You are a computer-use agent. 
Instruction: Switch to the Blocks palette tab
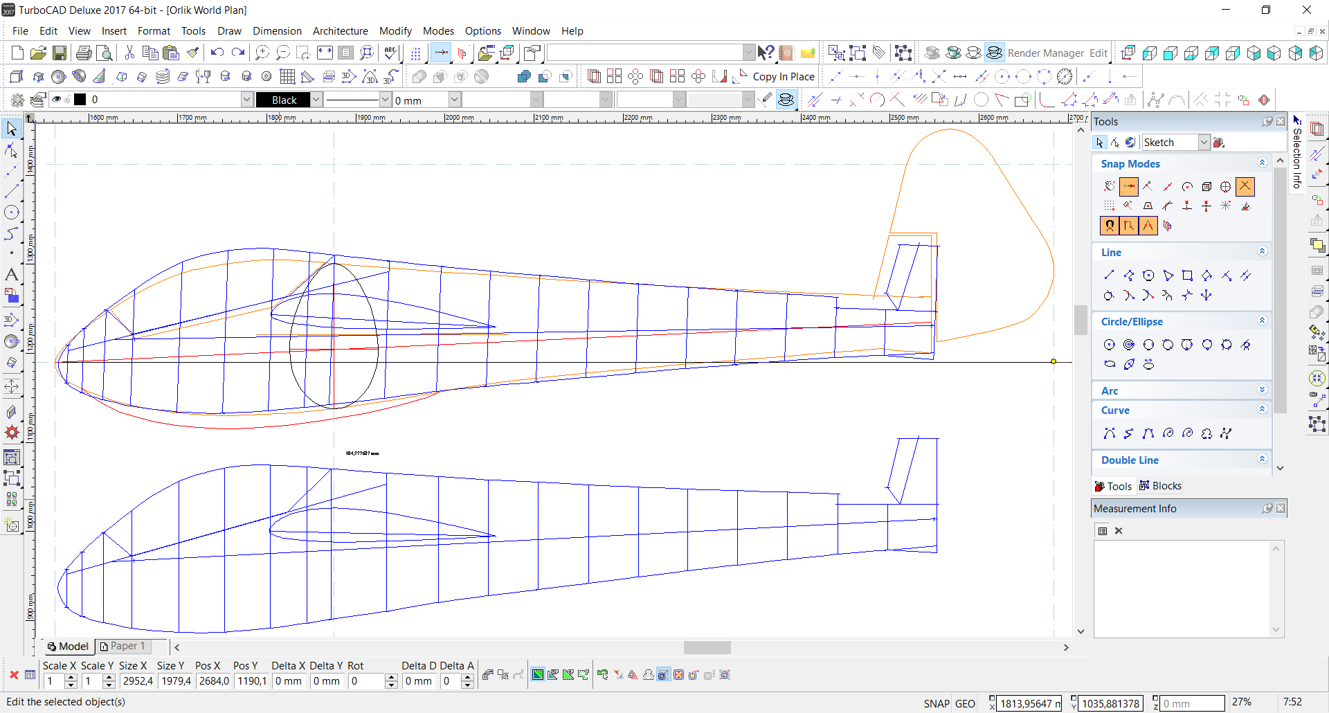(1161, 486)
